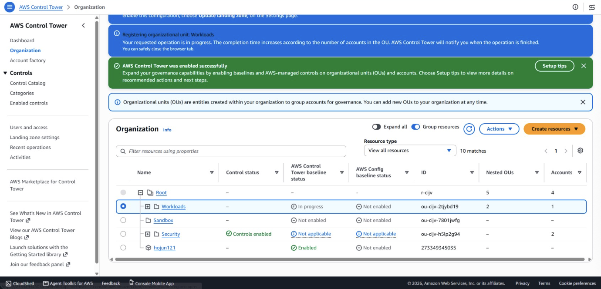Expand the Workloads OU node

click(x=148, y=206)
